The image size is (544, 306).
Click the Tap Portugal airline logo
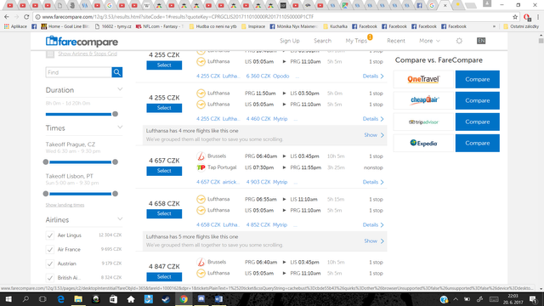201,167
